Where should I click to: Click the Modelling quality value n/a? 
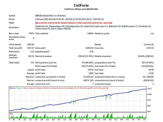point(152,34)
